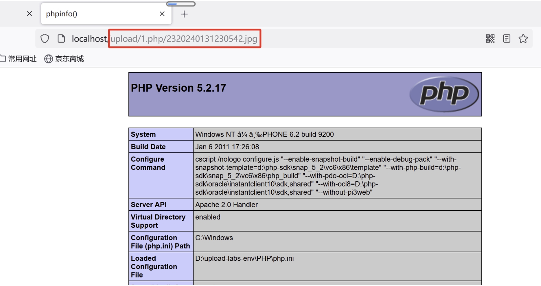Select the Virtual Directory Support label
This screenshot has height=286, width=541.
[158, 221]
